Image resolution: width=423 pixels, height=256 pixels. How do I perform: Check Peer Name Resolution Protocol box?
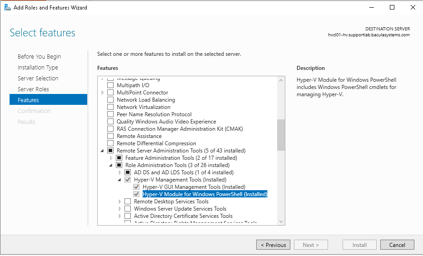(110, 114)
